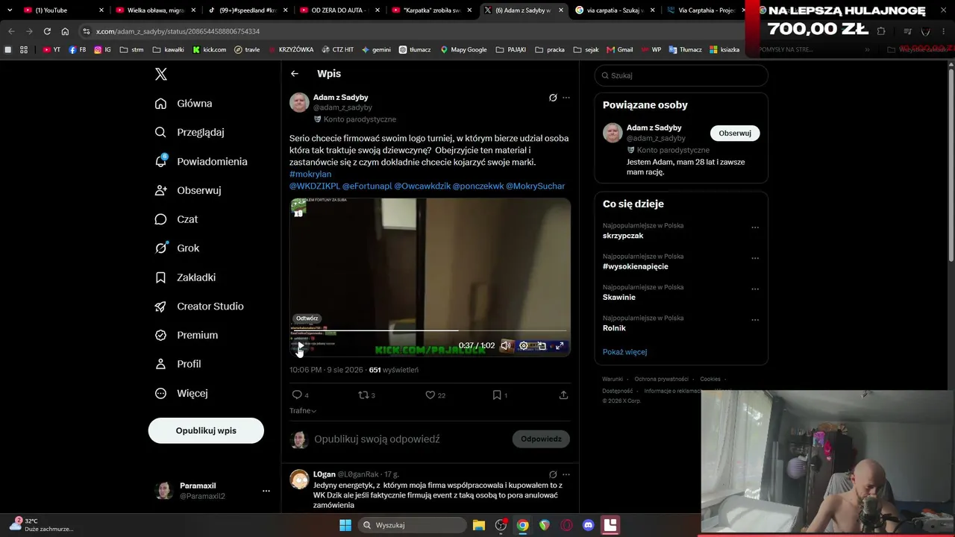955x537 pixels.
Task: Click the Wyszukaj taskbar search box
Action: (x=412, y=525)
